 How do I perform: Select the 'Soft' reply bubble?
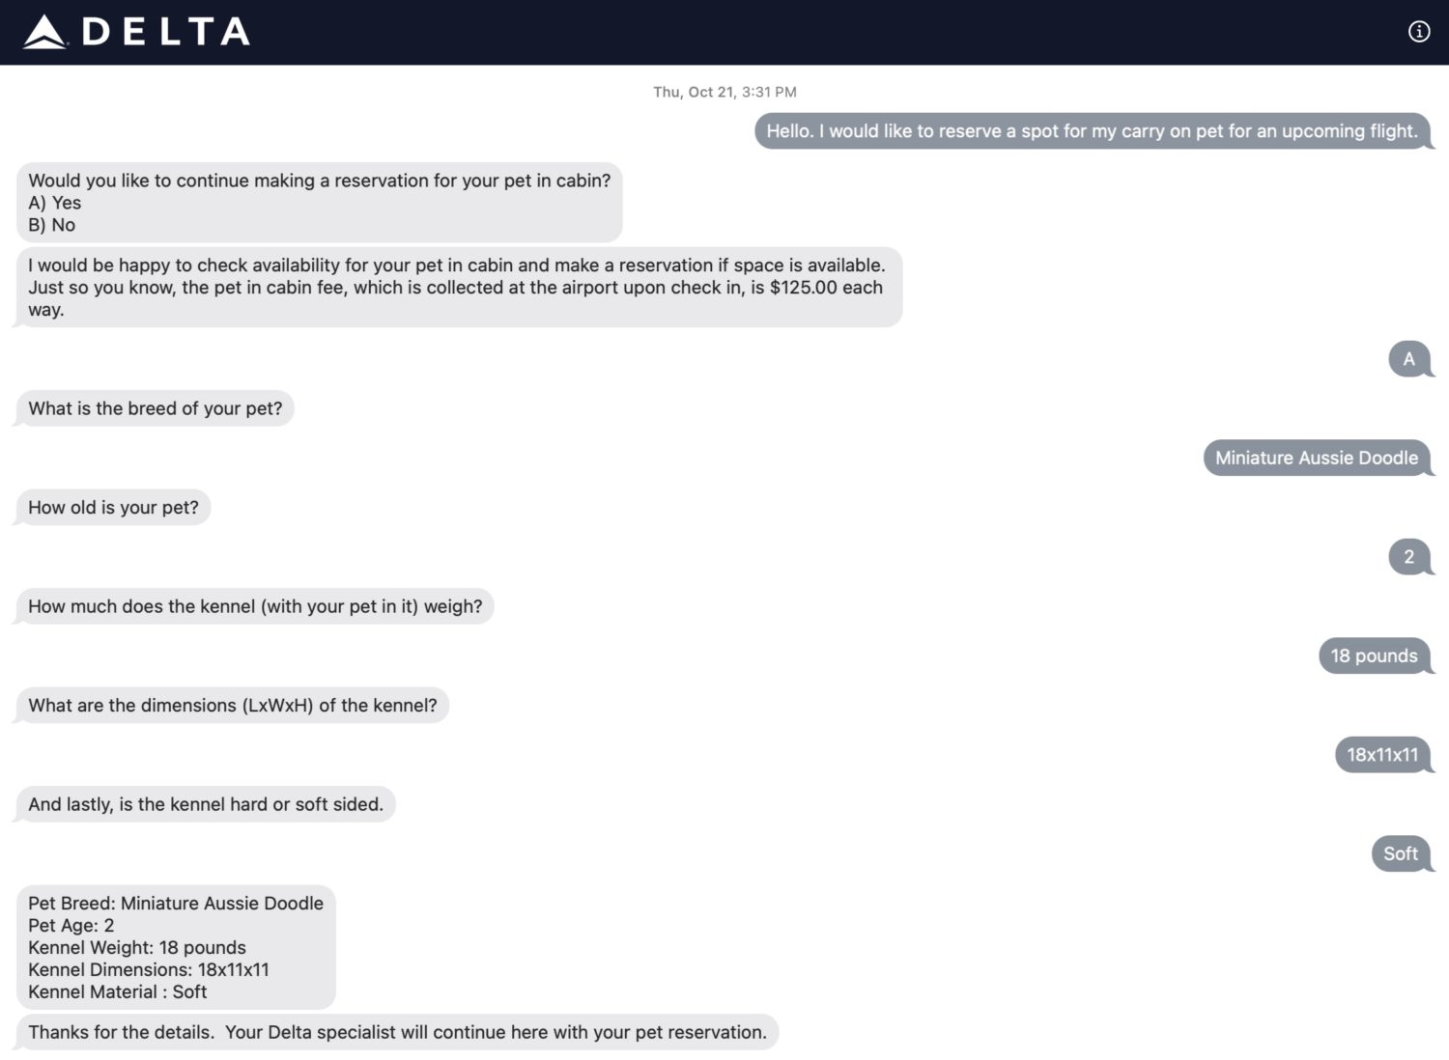(x=1399, y=853)
